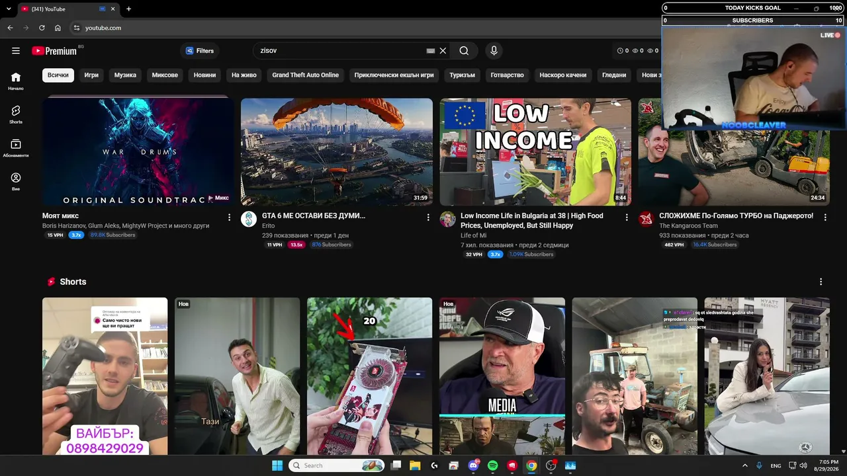Start voice search with the microphone
This screenshot has height=476, width=847.
tap(494, 51)
